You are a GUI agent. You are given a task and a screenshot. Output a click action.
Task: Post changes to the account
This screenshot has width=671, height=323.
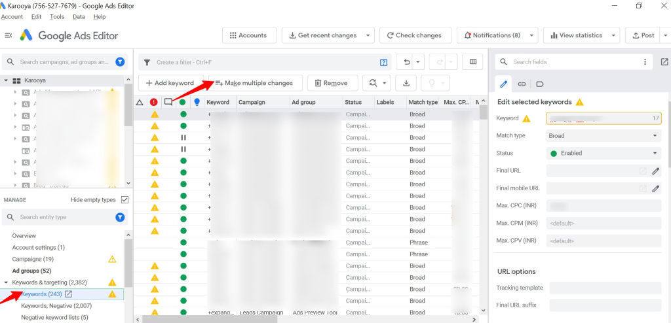[x=643, y=35]
